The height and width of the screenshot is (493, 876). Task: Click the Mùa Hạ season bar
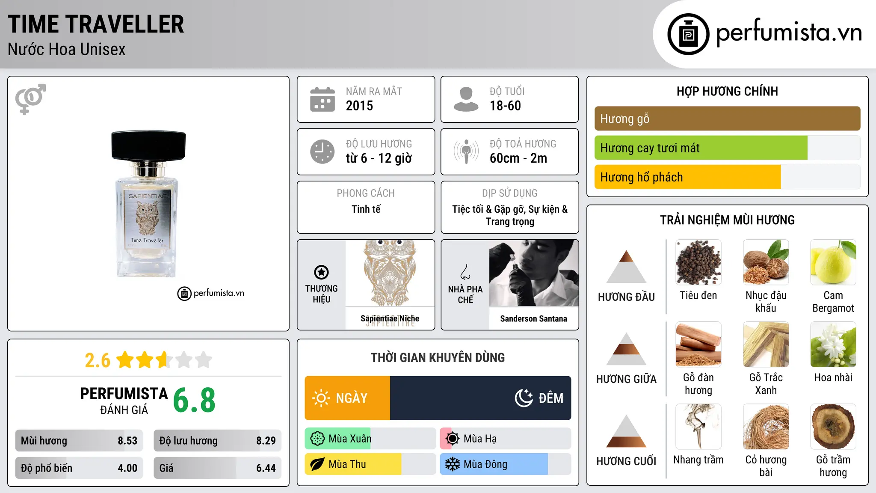(506, 439)
